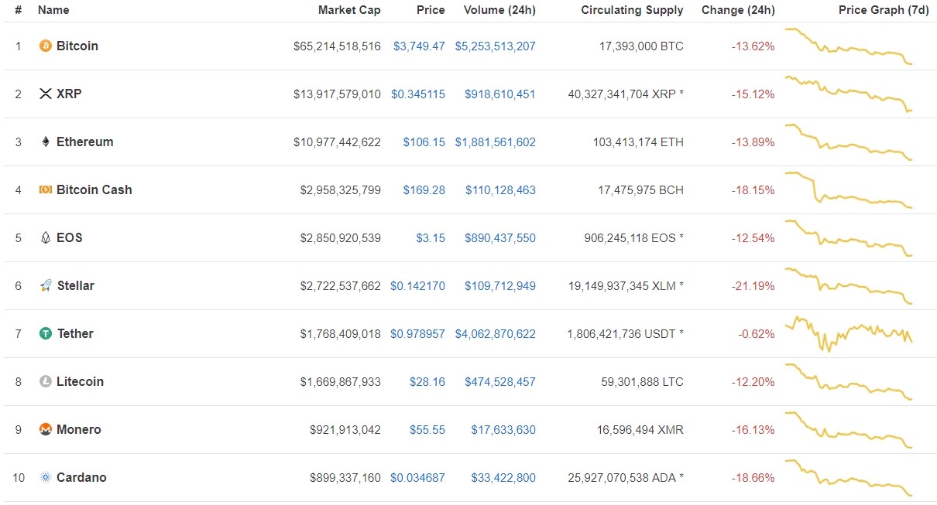Open Monero 7-day price graph
The height and width of the screenshot is (505, 937).
[x=849, y=430]
